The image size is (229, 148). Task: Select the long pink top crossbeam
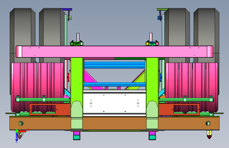(114, 52)
